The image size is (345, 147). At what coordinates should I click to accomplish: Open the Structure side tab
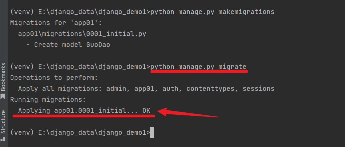coord(3,121)
